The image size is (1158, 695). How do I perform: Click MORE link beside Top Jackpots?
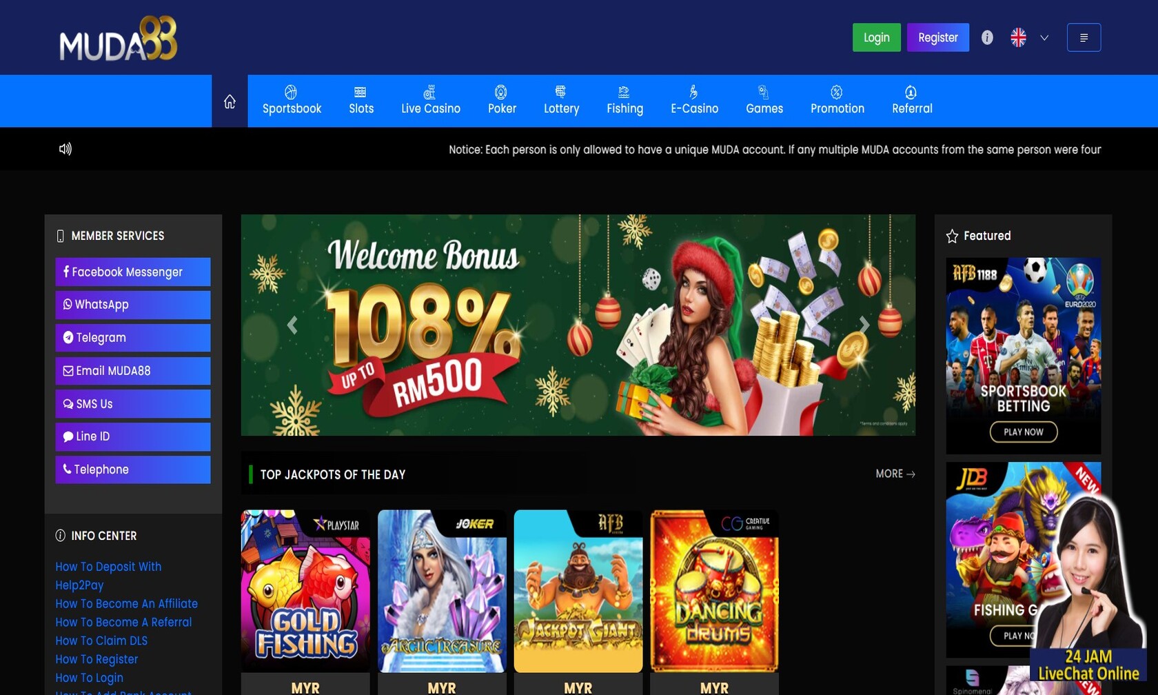[895, 474]
